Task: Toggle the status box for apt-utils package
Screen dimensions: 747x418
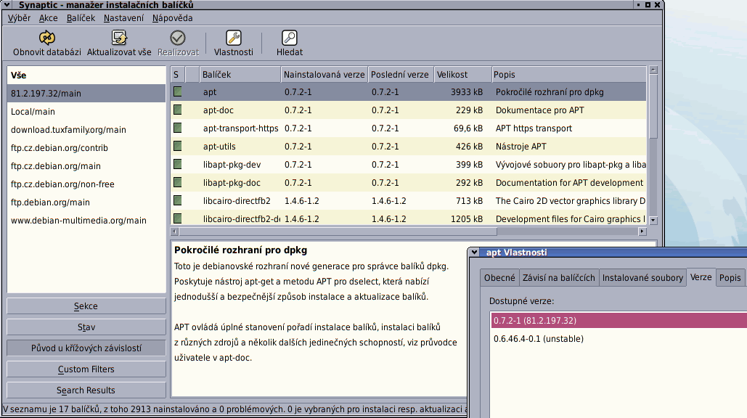Action: (178, 147)
